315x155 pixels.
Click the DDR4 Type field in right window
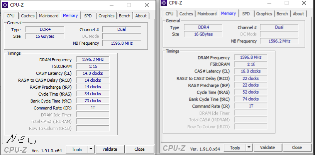pyautogui.click(x=203, y=27)
